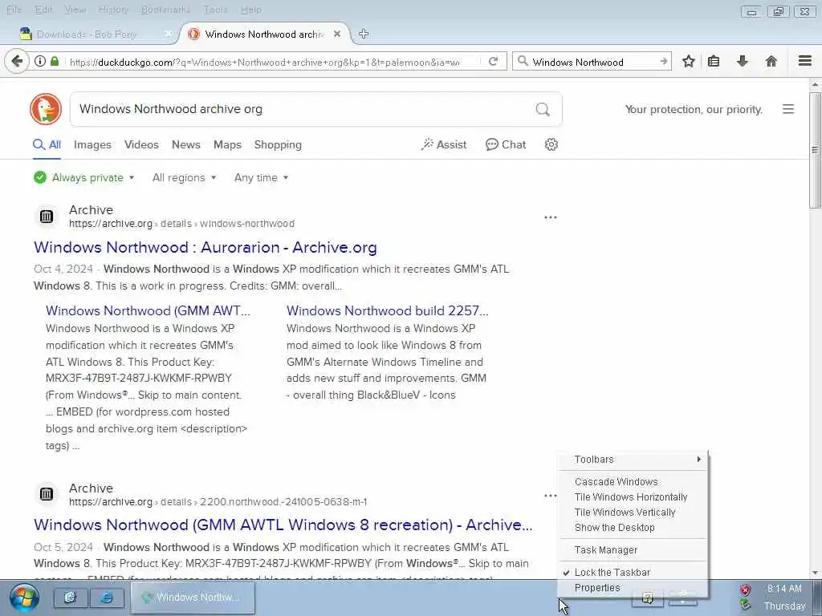This screenshot has height=616, width=822.
Task: Expand the Any time filter dropdown
Action: click(261, 177)
